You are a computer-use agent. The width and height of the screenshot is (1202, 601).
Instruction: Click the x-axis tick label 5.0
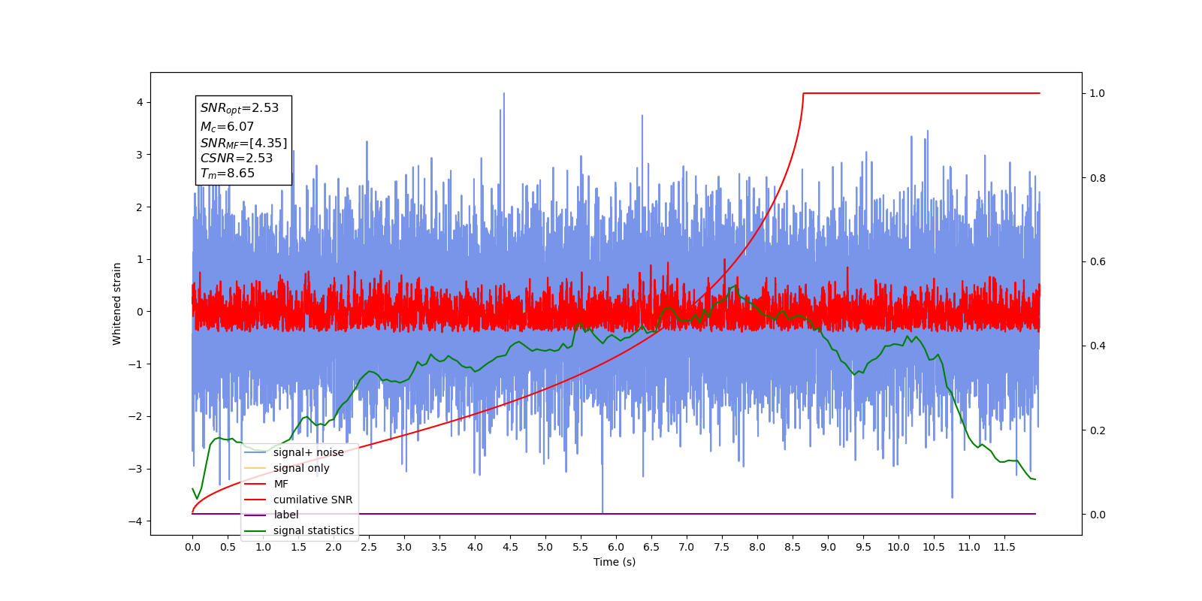point(545,547)
